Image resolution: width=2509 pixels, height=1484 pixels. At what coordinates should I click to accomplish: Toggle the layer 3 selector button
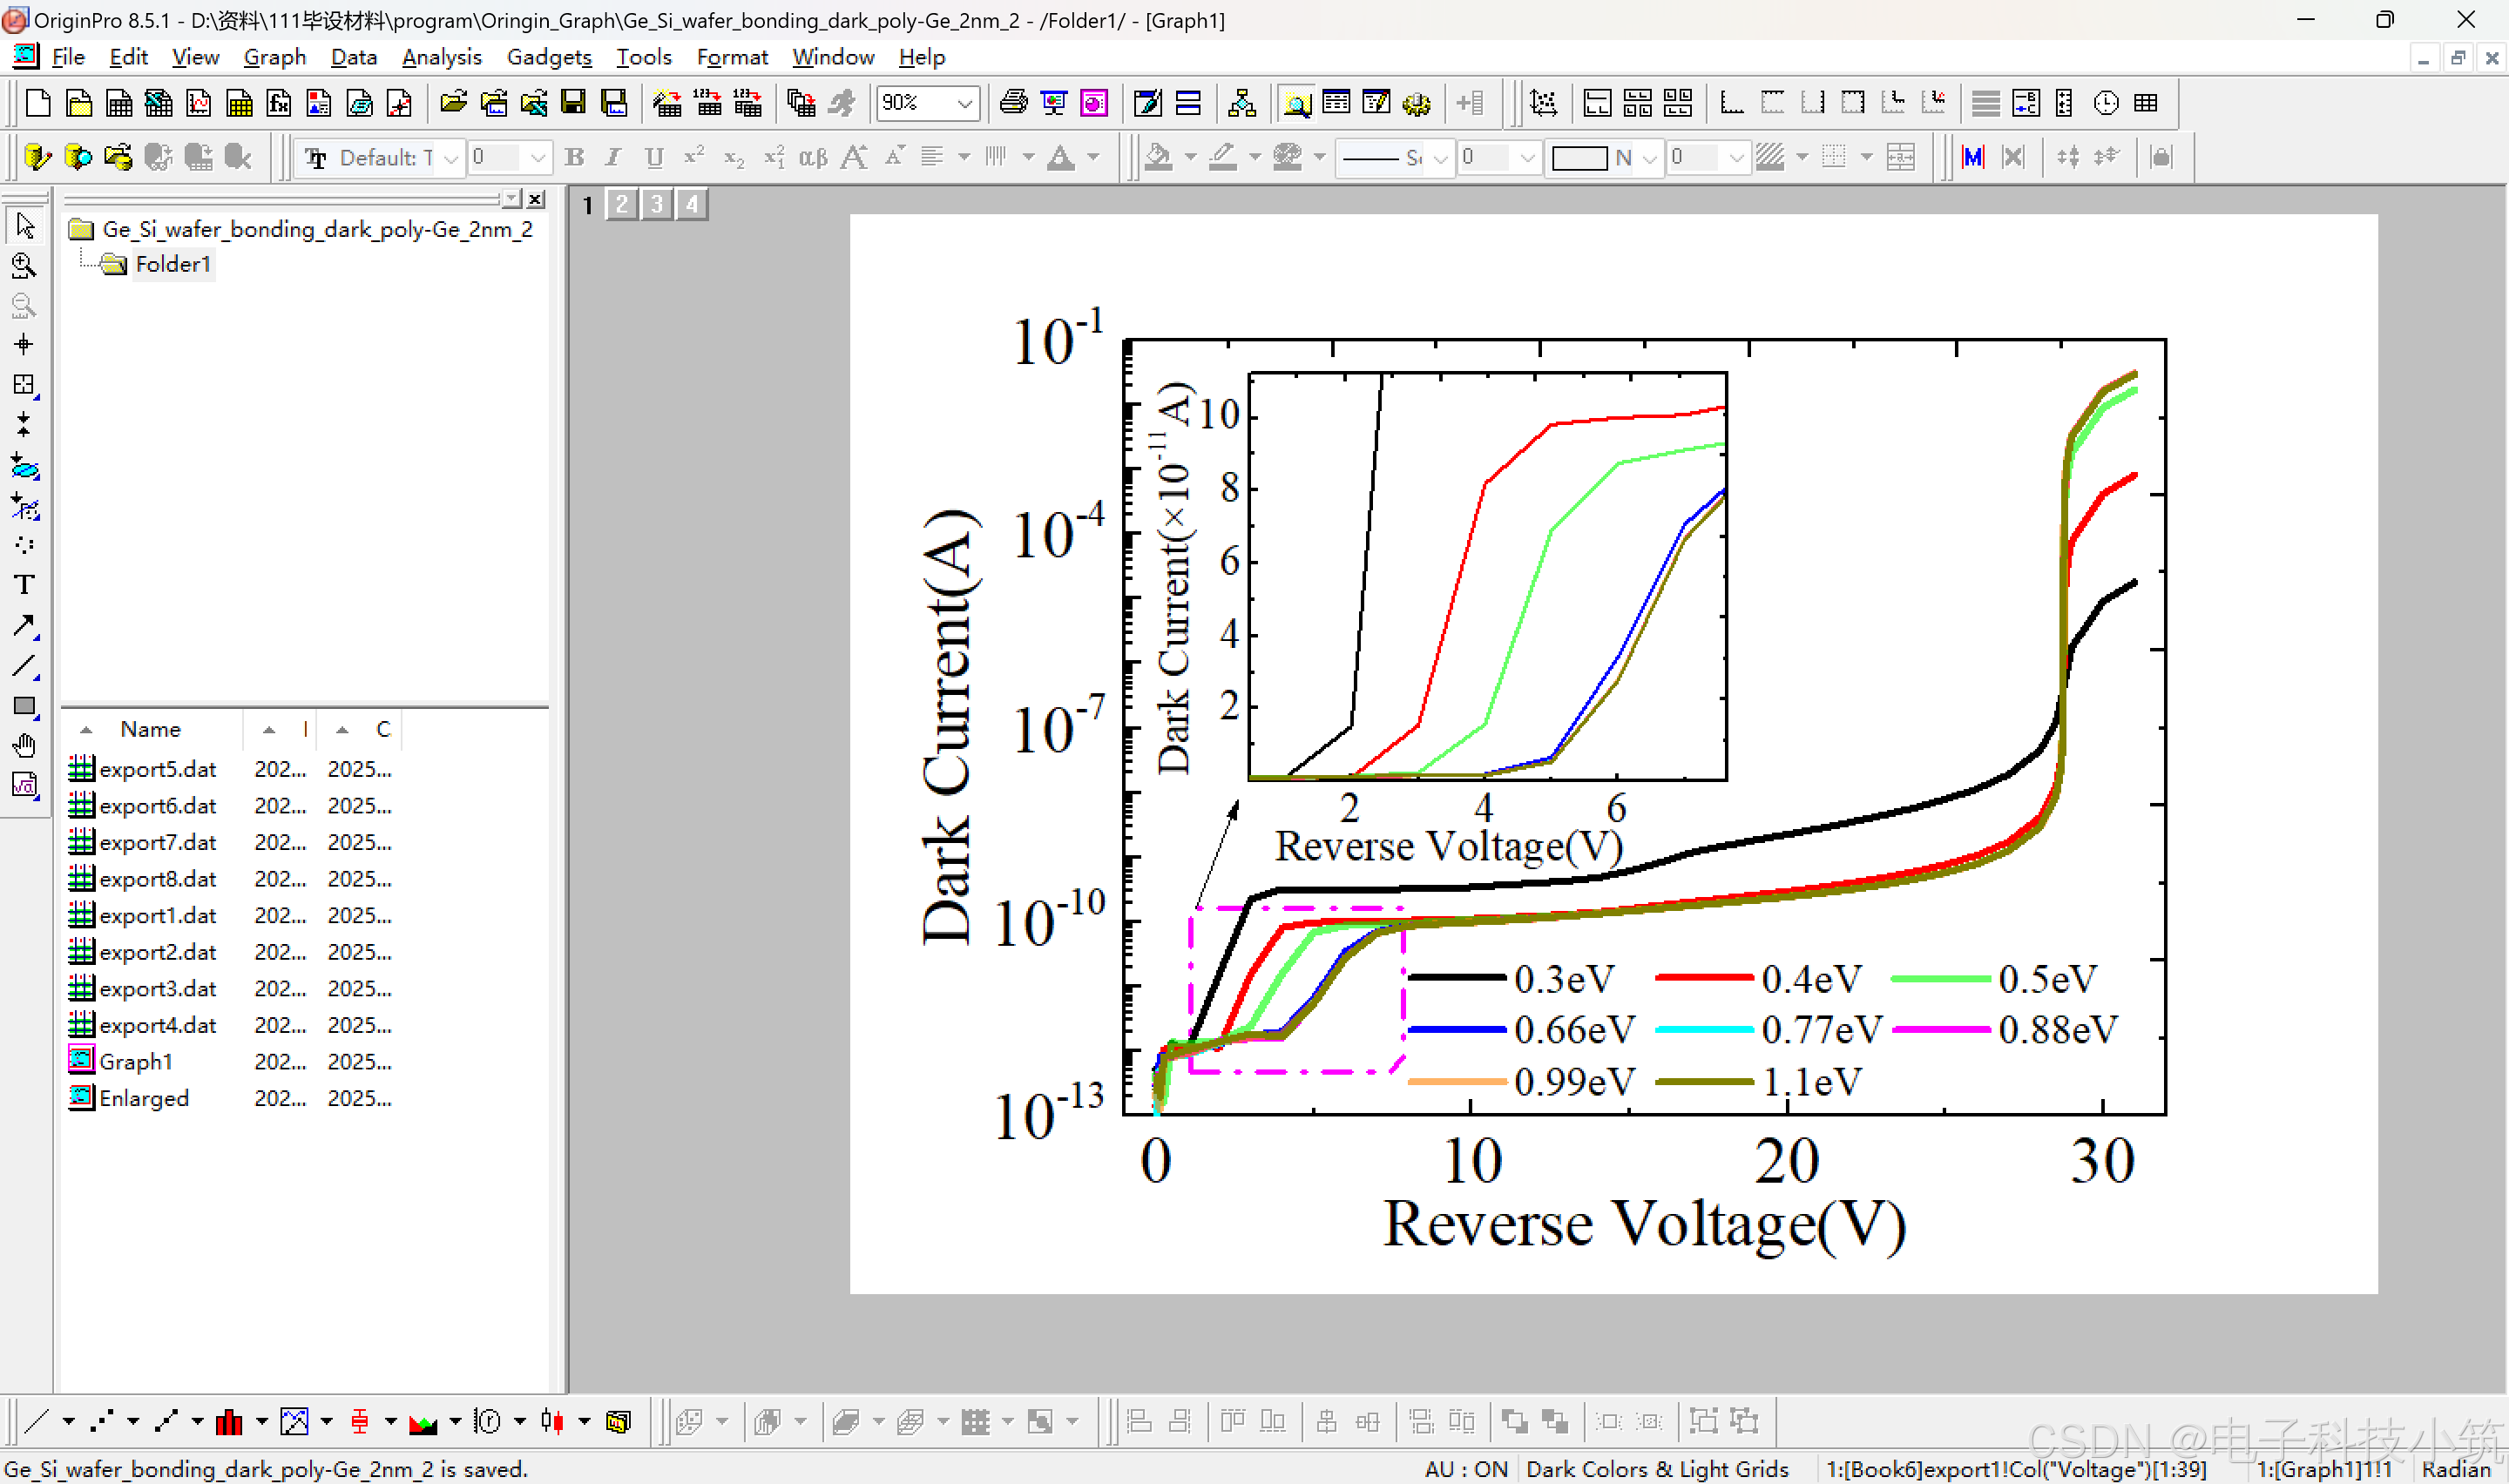click(657, 205)
